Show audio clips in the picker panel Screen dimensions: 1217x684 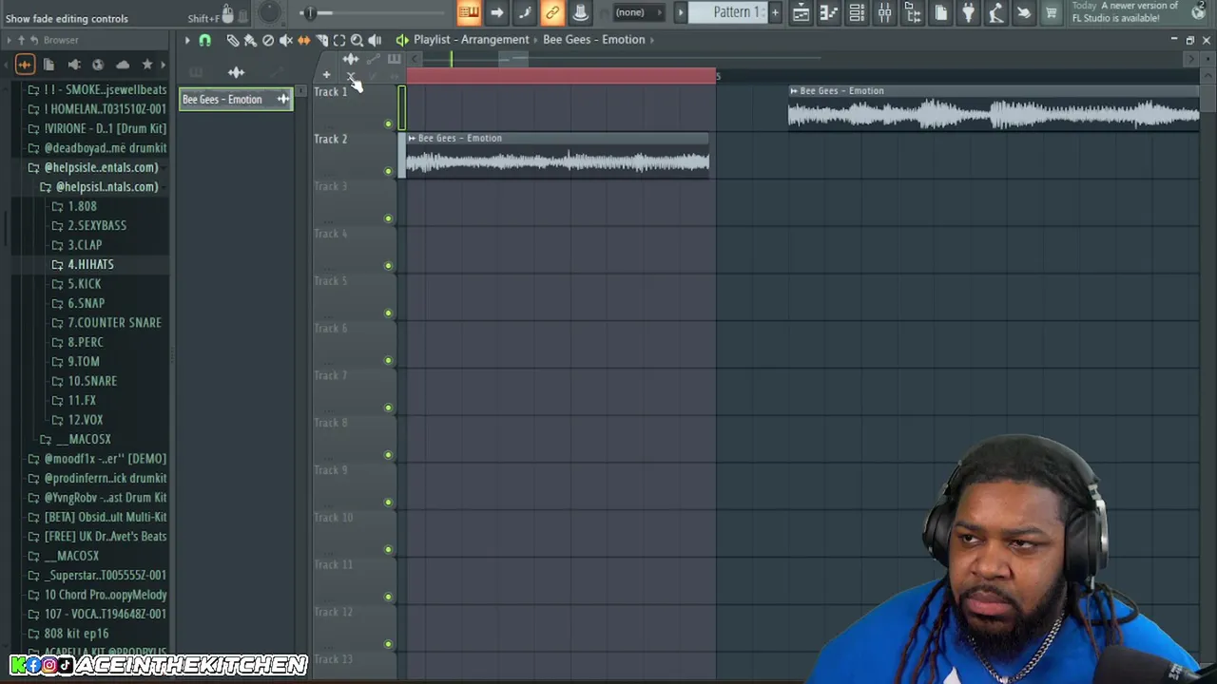click(236, 72)
